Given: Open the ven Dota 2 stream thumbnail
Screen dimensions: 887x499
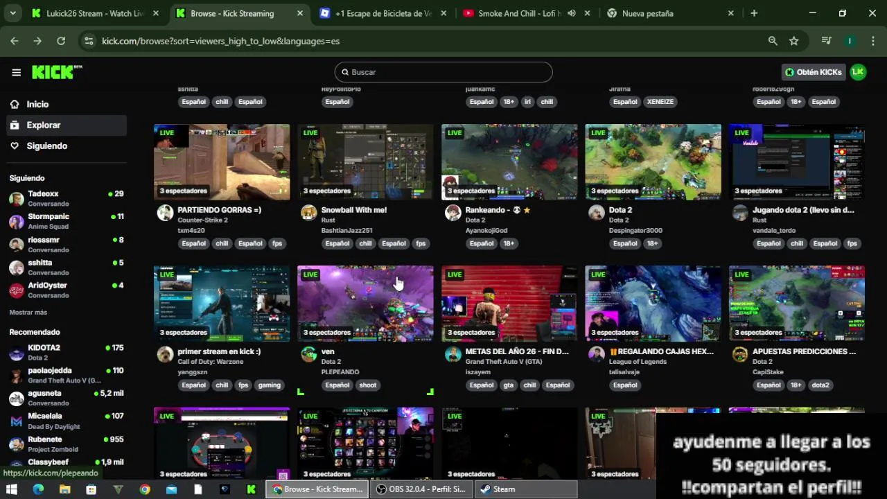Looking at the screenshot, I should (x=365, y=304).
